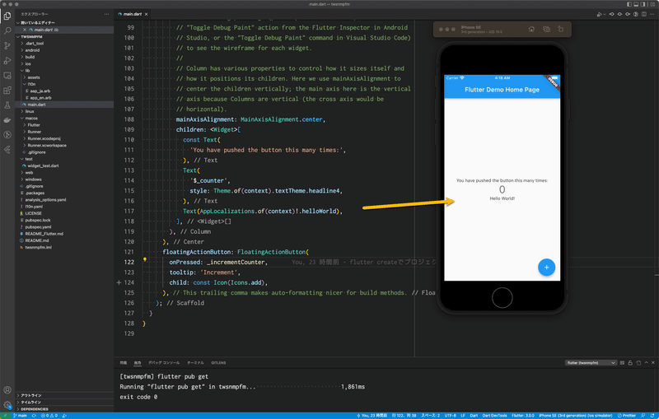
Task: Toggle the primary sidebar layout button
Action: (629, 4)
